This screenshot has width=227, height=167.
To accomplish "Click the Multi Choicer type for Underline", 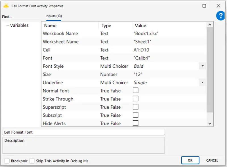I will coord(114,83).
